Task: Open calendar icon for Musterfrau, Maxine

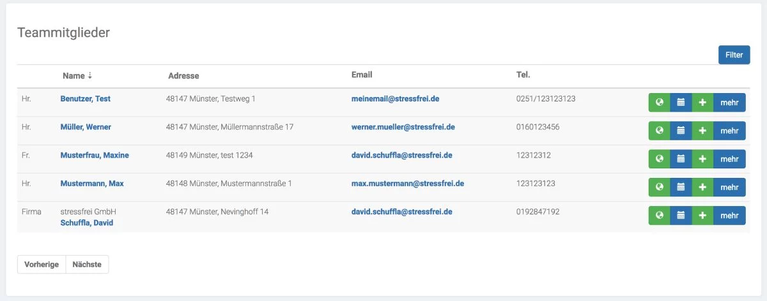Action: pyautogui.click(x=681, y=159)
